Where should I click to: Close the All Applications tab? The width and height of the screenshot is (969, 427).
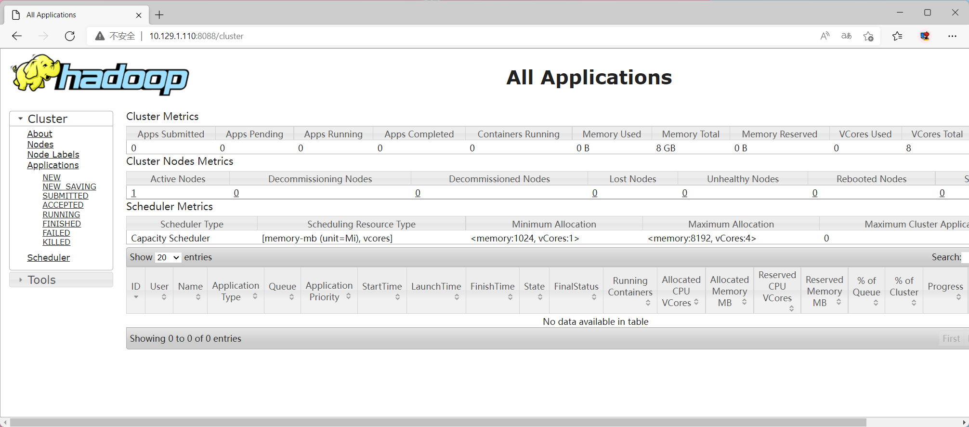(x=139, y=15)
